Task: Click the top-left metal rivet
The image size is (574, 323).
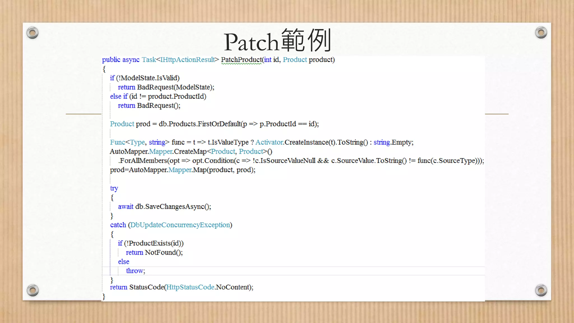Action: 33,33
